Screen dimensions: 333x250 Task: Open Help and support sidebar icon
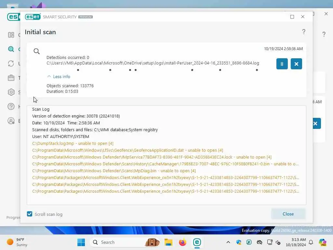click(x=11, y=106)
